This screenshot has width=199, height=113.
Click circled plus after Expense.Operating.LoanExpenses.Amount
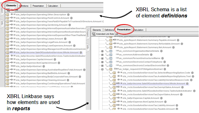74,46
